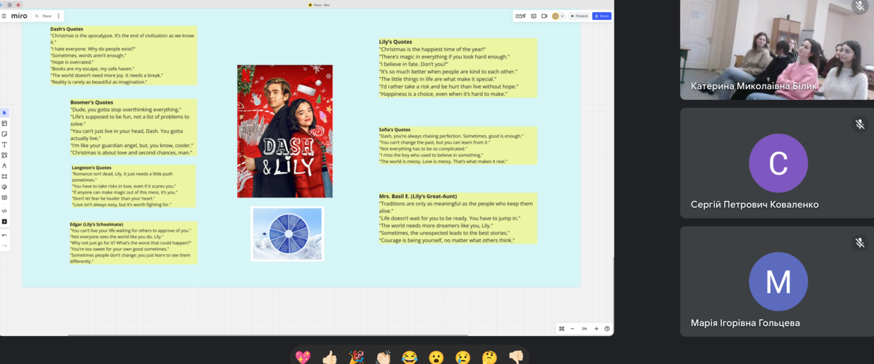Click the blue Share button

pyautogui.click(x=602, y=16)
